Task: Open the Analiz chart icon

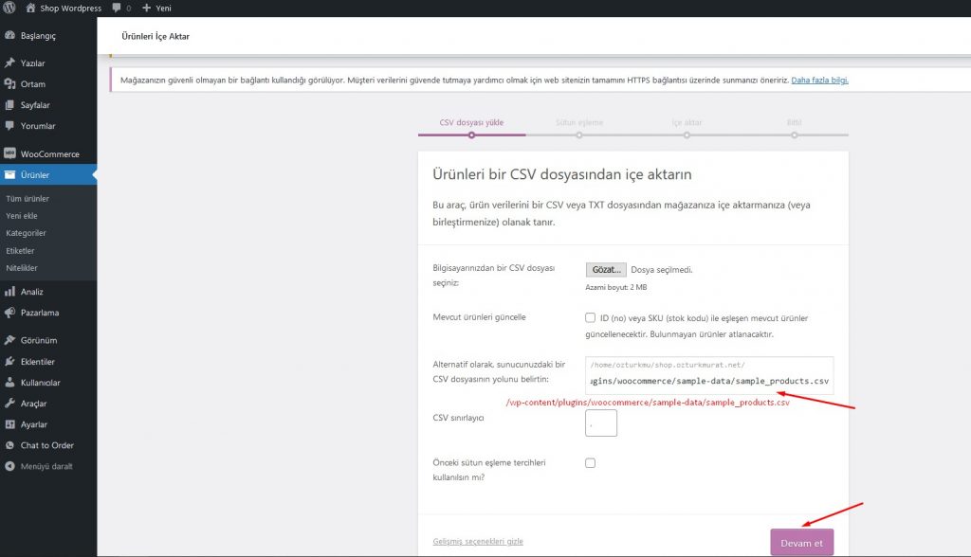Action: [x=9, y=292]
